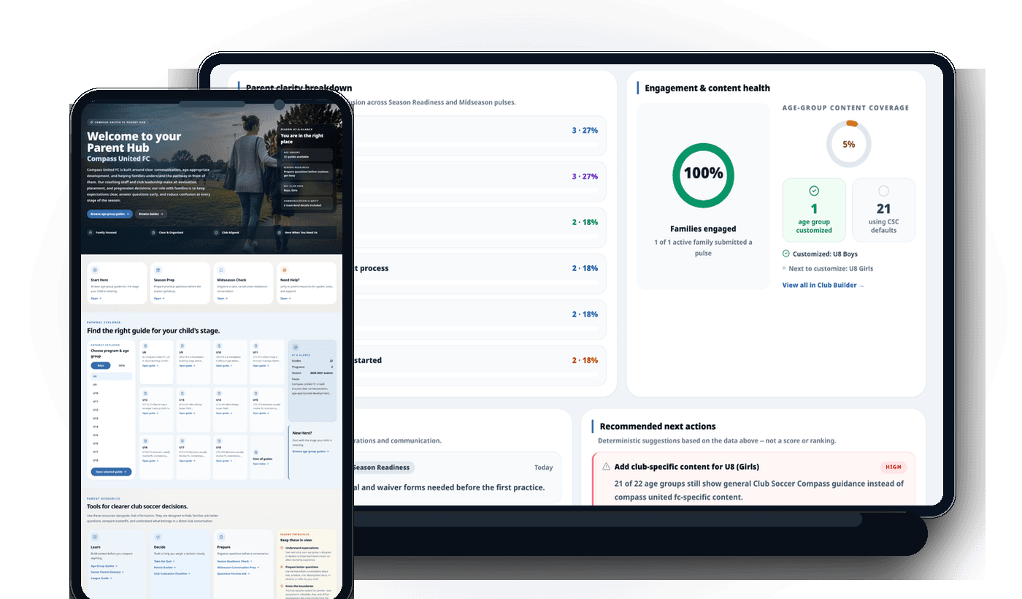This screenshot has width=1022, height=599.
Task: Tap 22 guides available tile in hero
Action: point(307,154)
